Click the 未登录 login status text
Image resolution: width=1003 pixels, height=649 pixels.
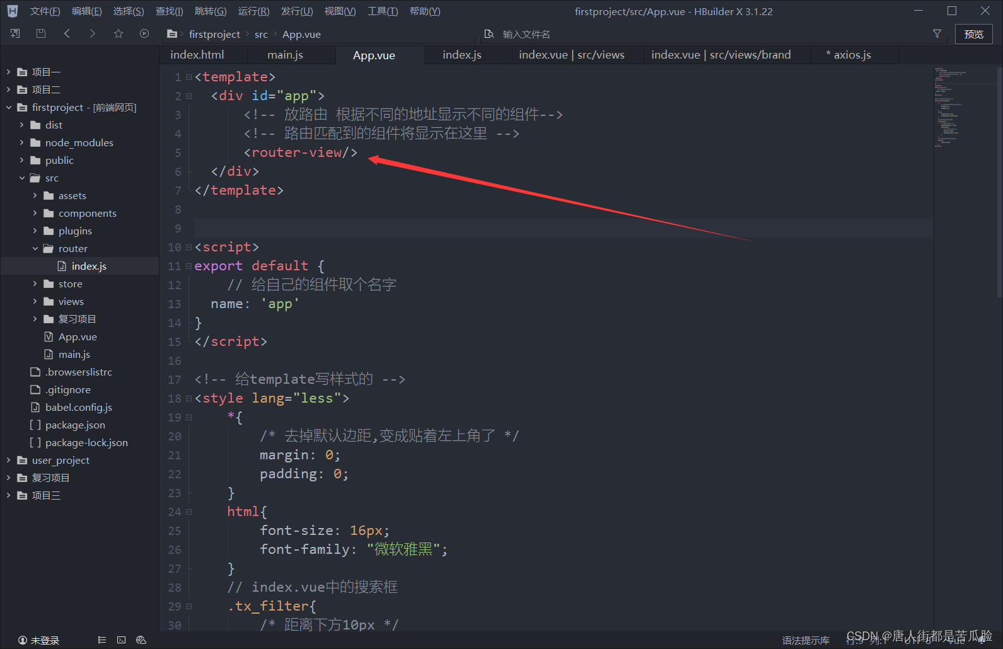click(x=45, y=640)
